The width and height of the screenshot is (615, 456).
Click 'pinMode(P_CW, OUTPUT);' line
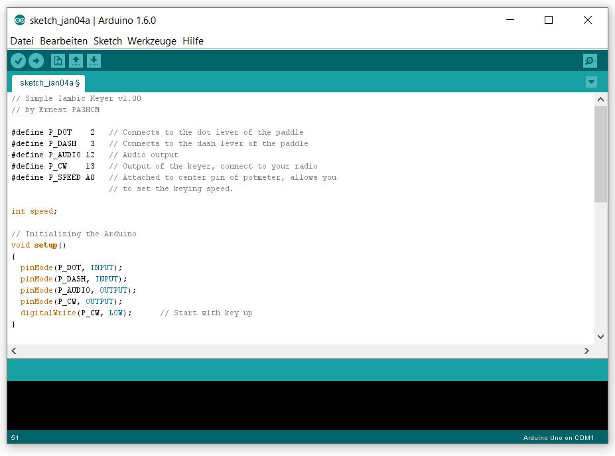tap(72, 302)
